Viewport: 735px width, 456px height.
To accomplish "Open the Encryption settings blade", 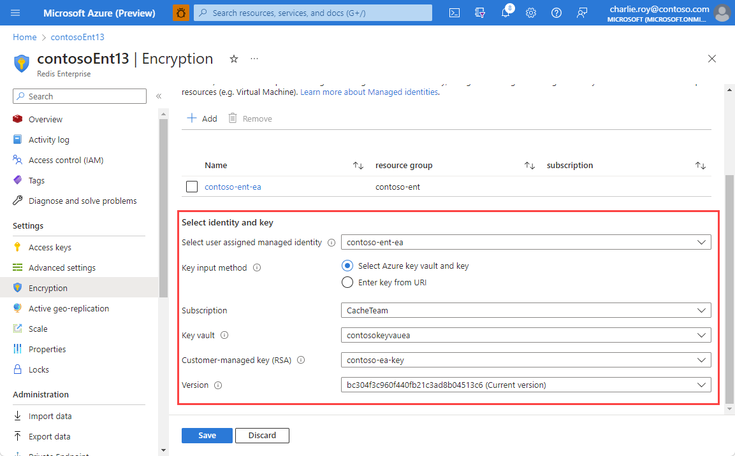I will click(47, 287).
